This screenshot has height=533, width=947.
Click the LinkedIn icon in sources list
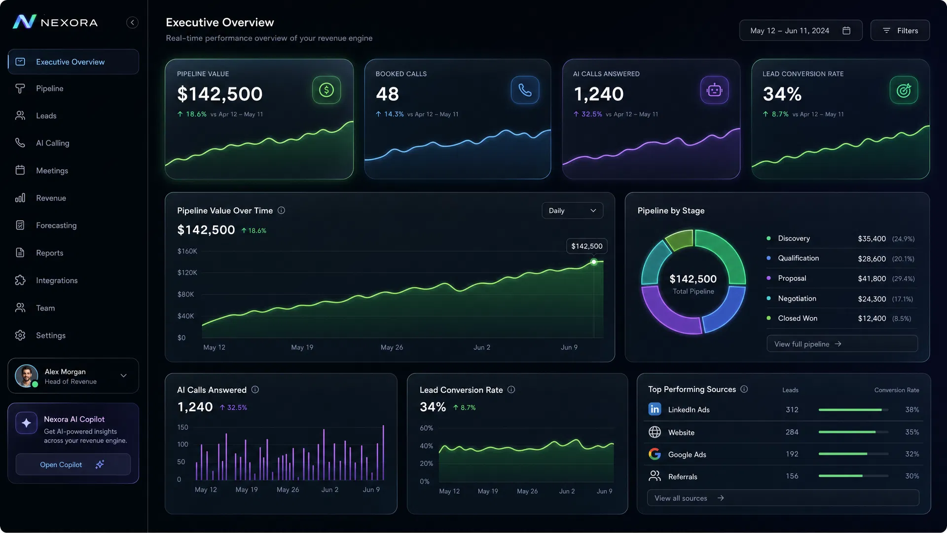tap(655, 409)
